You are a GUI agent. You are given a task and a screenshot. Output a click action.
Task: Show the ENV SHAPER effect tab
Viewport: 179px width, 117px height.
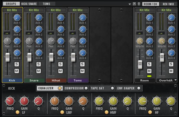pyautogui.click(x=129, y=88)
